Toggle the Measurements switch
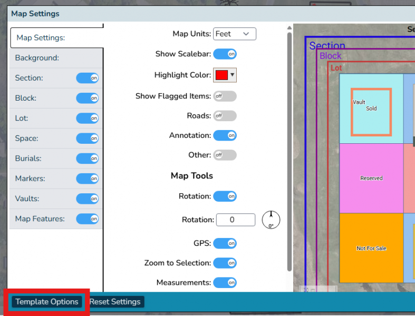This screenshot has width=415, height=316. (x=225, y=282)
